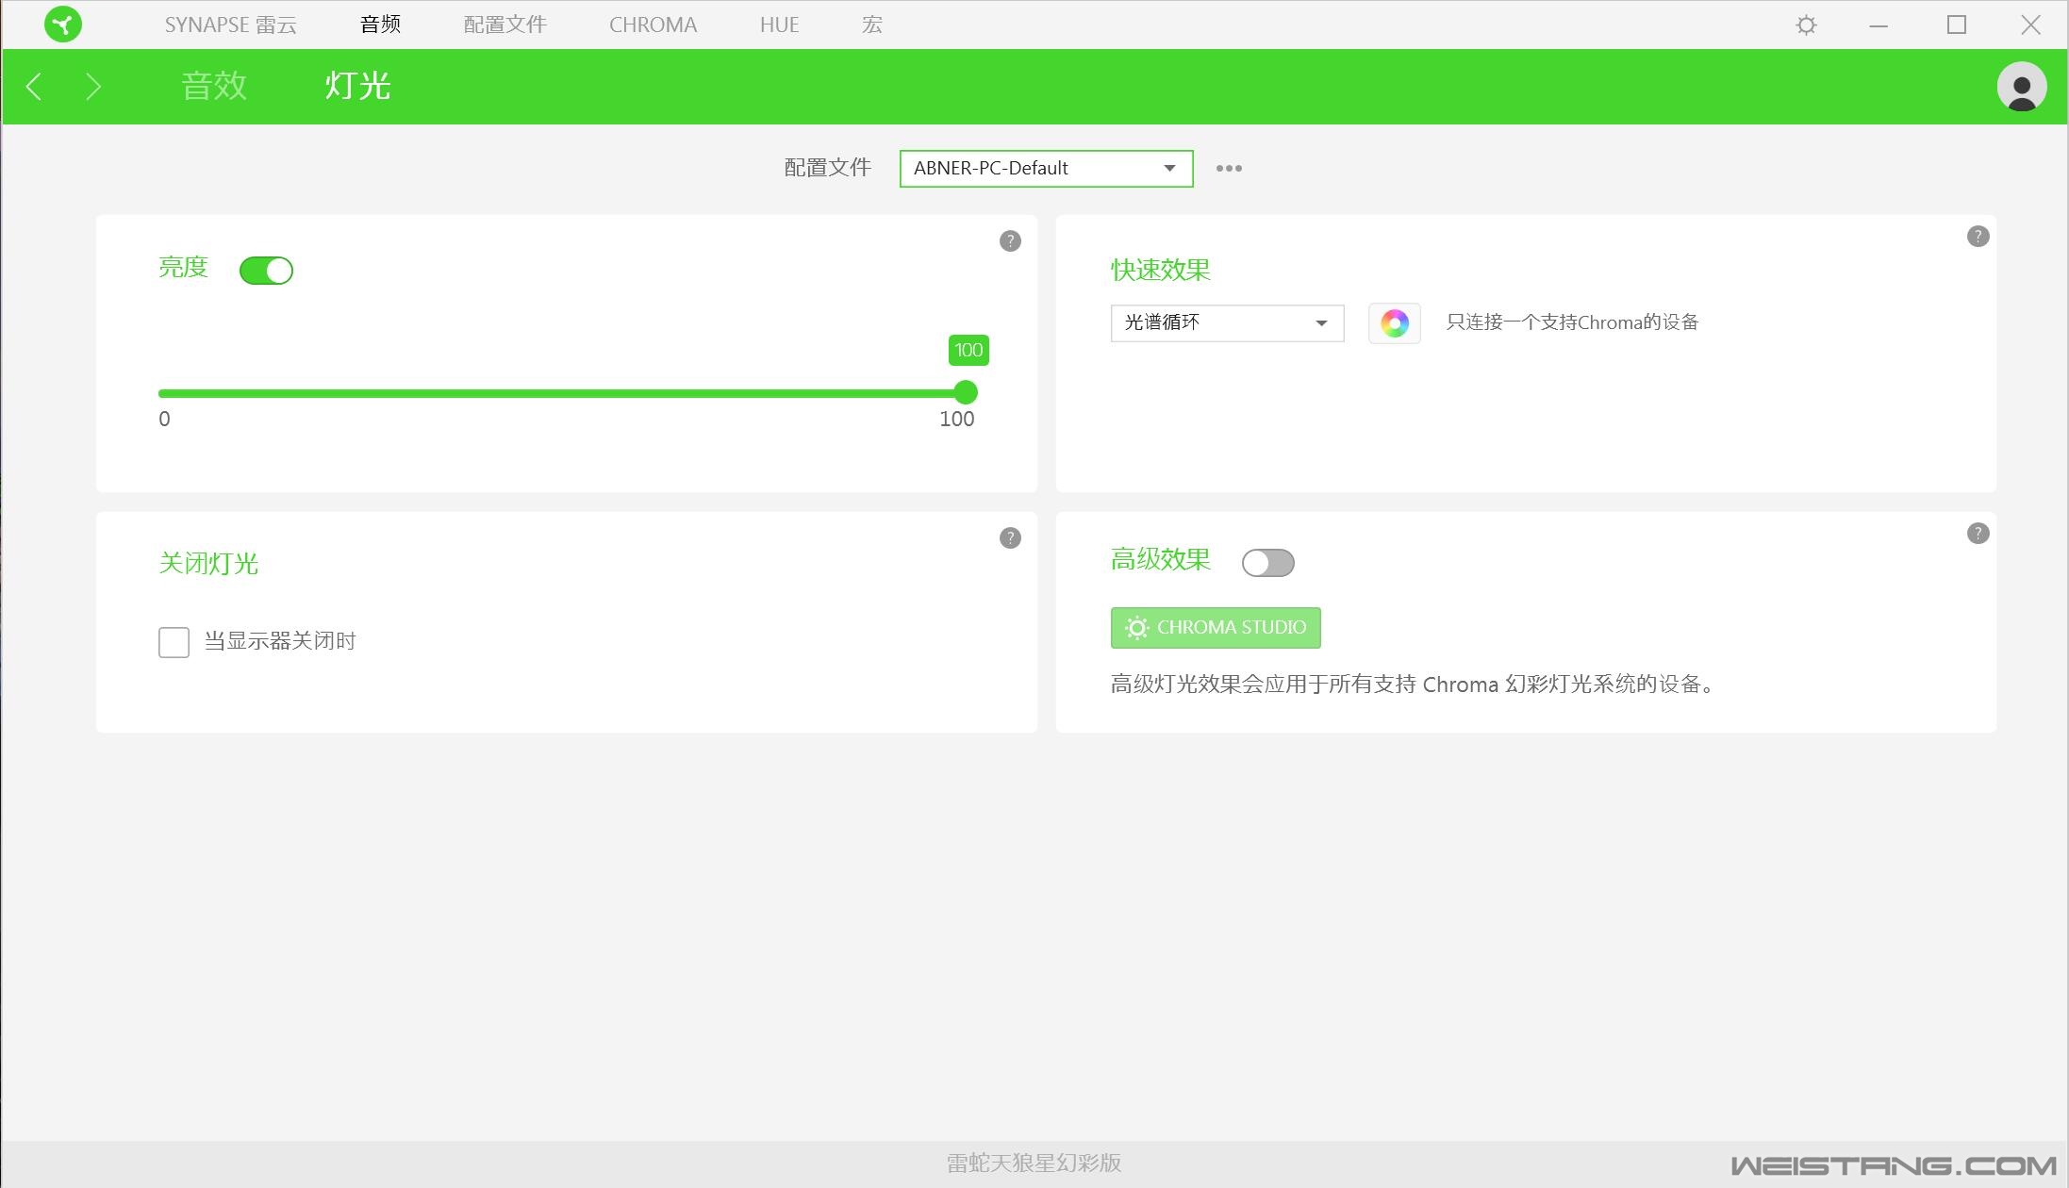This screenshot has height=1188, width=2069.
Task: Expand the ABNER-PC-Default profile dropdown
Action: 1046,169
